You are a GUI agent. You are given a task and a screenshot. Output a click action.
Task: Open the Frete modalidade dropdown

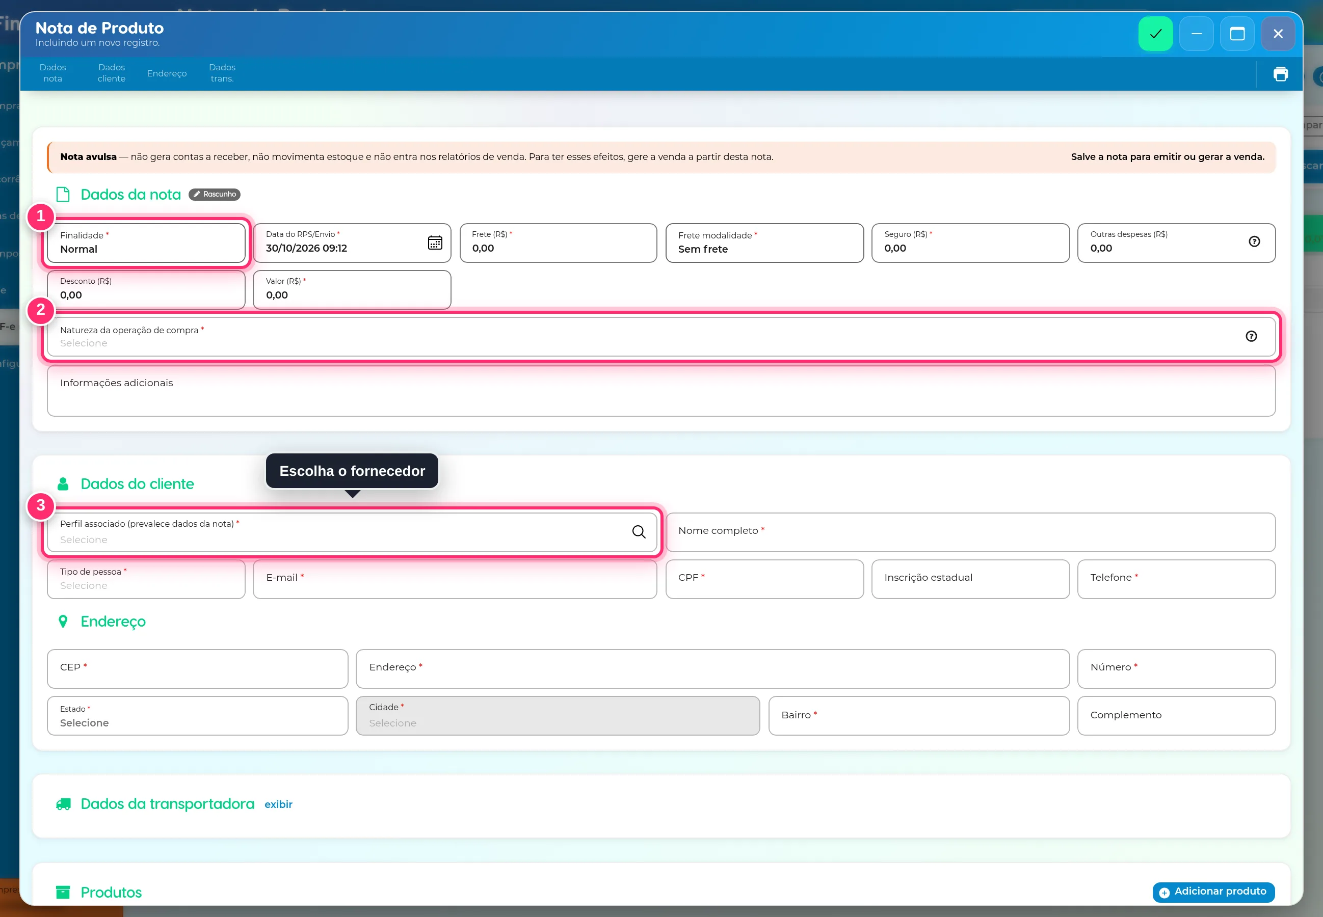click(x=764, y=243)
